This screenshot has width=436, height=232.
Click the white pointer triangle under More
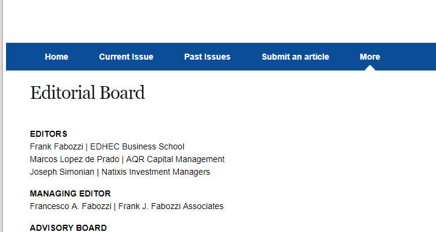370,68
